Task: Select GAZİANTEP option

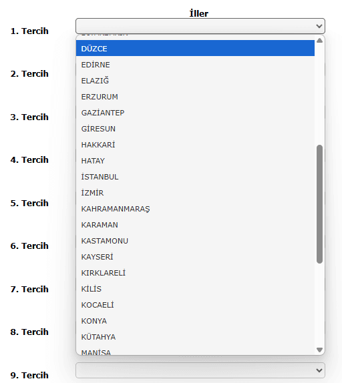Action: 195,113
